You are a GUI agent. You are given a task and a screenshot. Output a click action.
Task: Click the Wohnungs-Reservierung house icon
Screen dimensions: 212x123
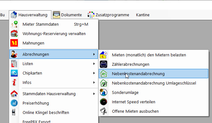click(x=14, y=33)
